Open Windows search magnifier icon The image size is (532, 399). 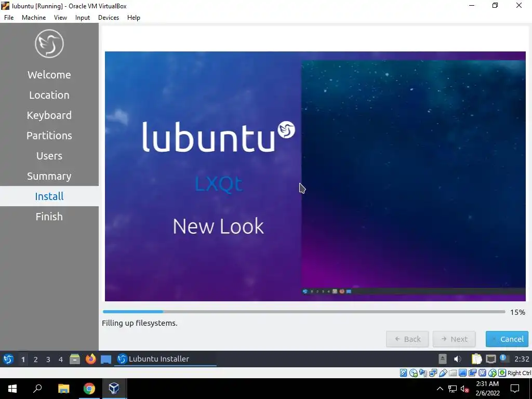(x=37, y=389)
